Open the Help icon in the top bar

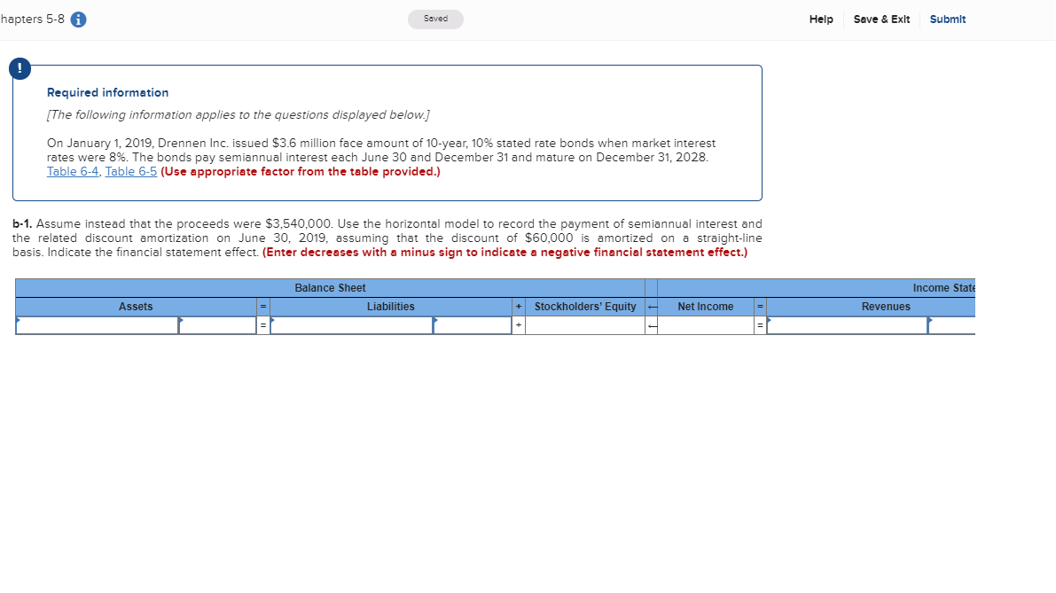(x=820, y=19)
